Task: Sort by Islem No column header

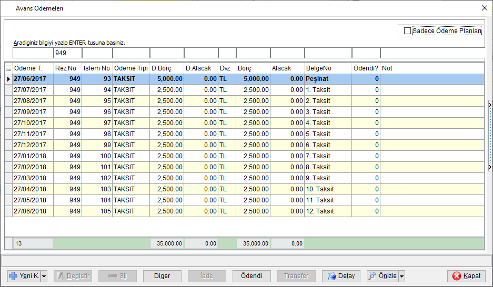Action: tap(97, 68)
